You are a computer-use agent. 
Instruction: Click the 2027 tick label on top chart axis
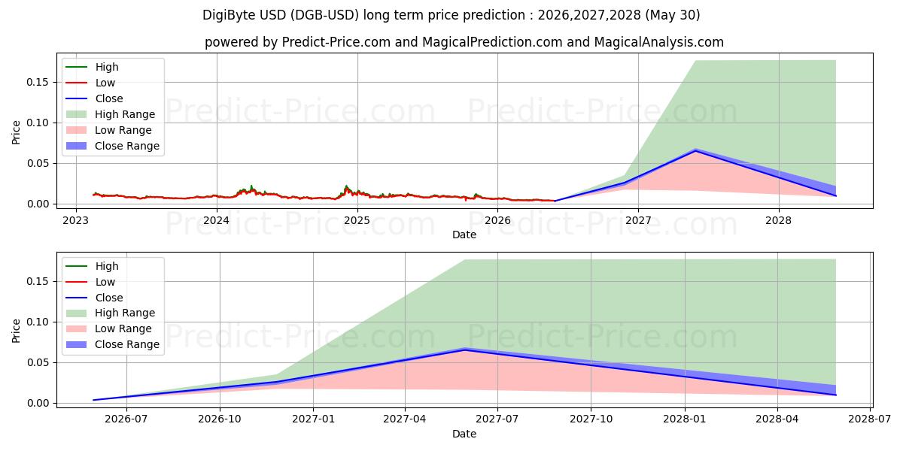click(638, 220)
